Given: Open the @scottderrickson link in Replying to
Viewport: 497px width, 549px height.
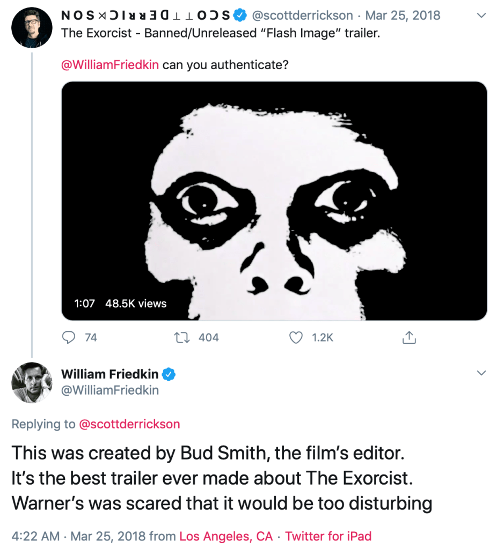Looking at the screenshot, I should 129,424.
